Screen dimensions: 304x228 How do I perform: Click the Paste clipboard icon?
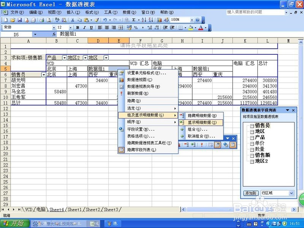(x=87, y=20)
